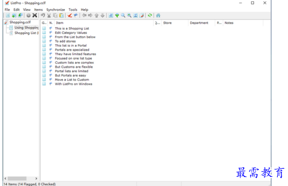Open the View menu
The height and width of the screenshot is (186, 288).
pyautogui.click(x=26, y=9)
